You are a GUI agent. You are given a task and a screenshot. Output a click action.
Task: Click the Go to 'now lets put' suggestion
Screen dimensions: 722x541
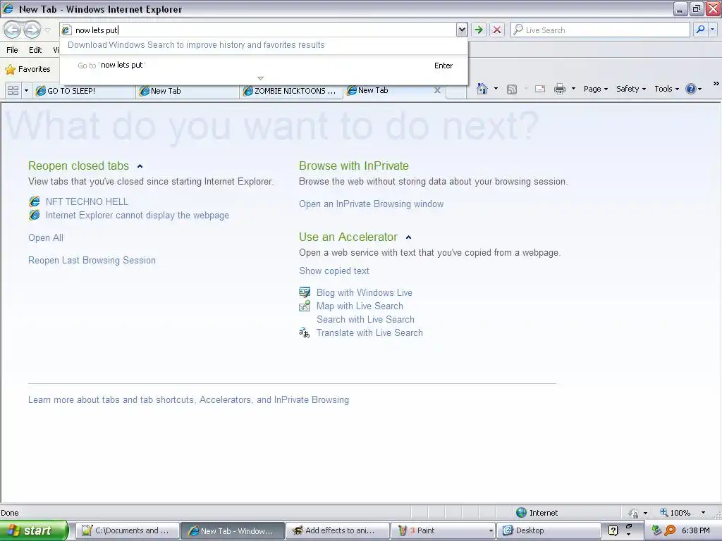(264, 66)
